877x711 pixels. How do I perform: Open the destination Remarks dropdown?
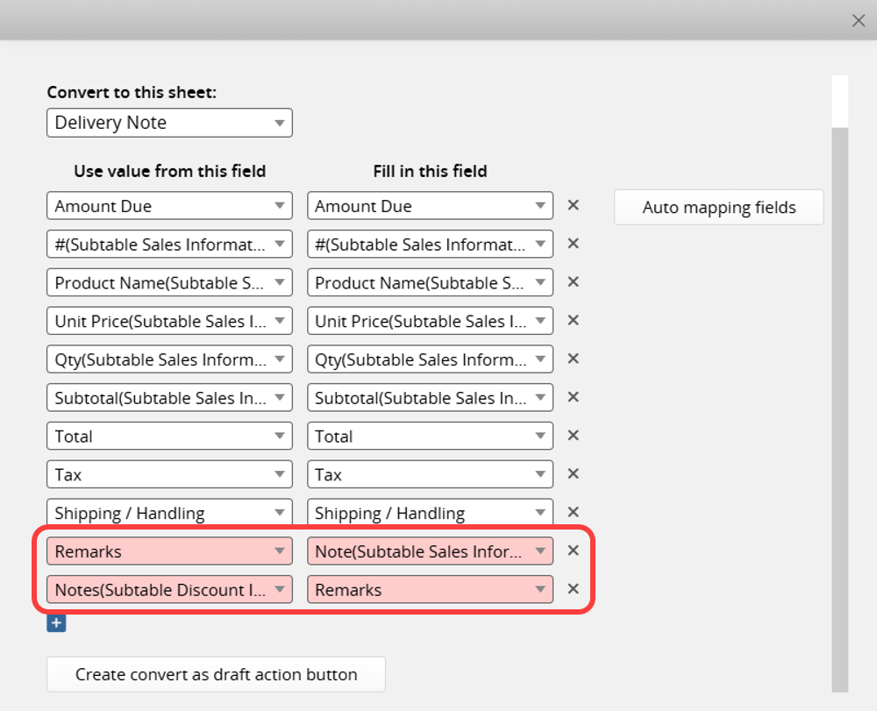click(430, 590)
